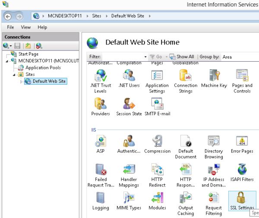Open the Providers feature
Viewport: 259px width, 218px height.
click(101, 107)
